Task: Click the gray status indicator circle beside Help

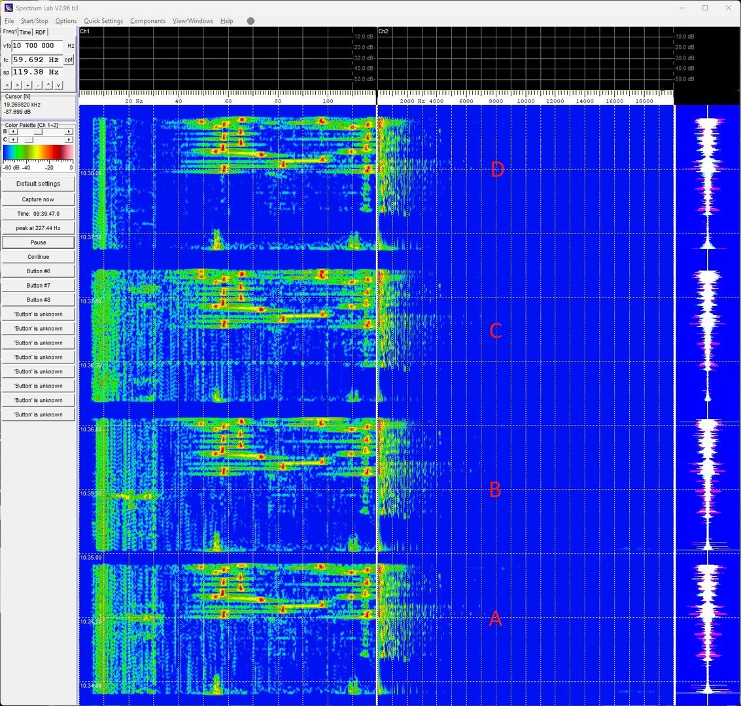Action: pyautogui.click(x=250, y=21)
